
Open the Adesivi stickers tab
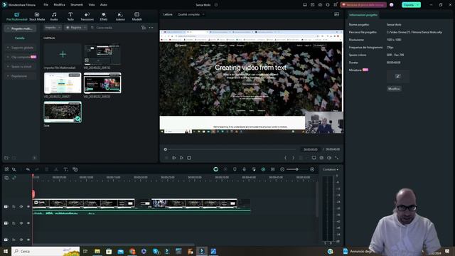click(x=120, y=16)
